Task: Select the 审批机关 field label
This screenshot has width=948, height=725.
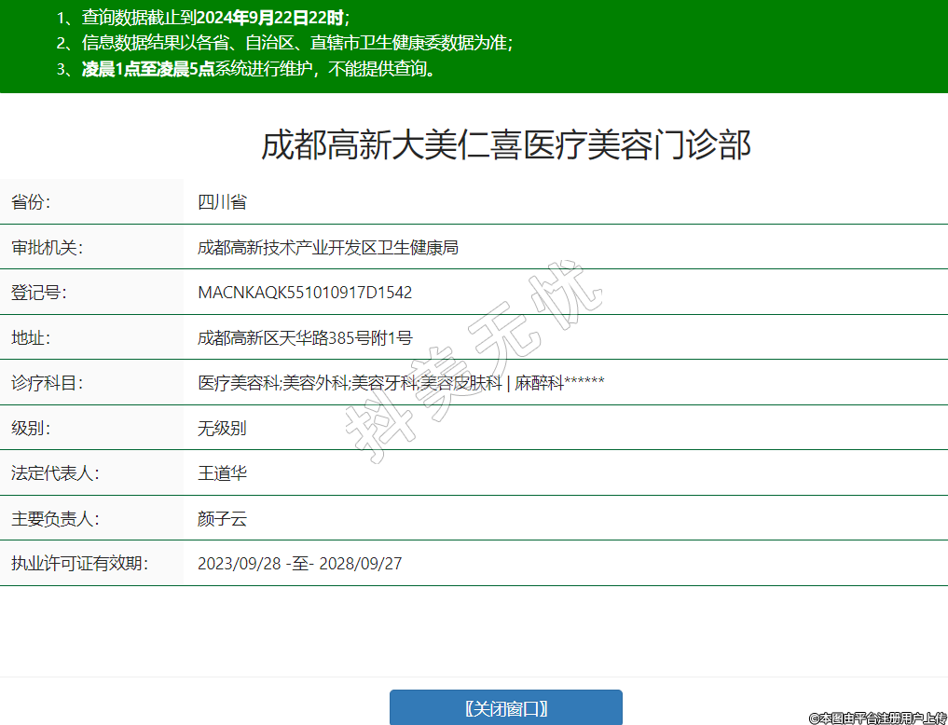Action: click(x=47, y=248)
